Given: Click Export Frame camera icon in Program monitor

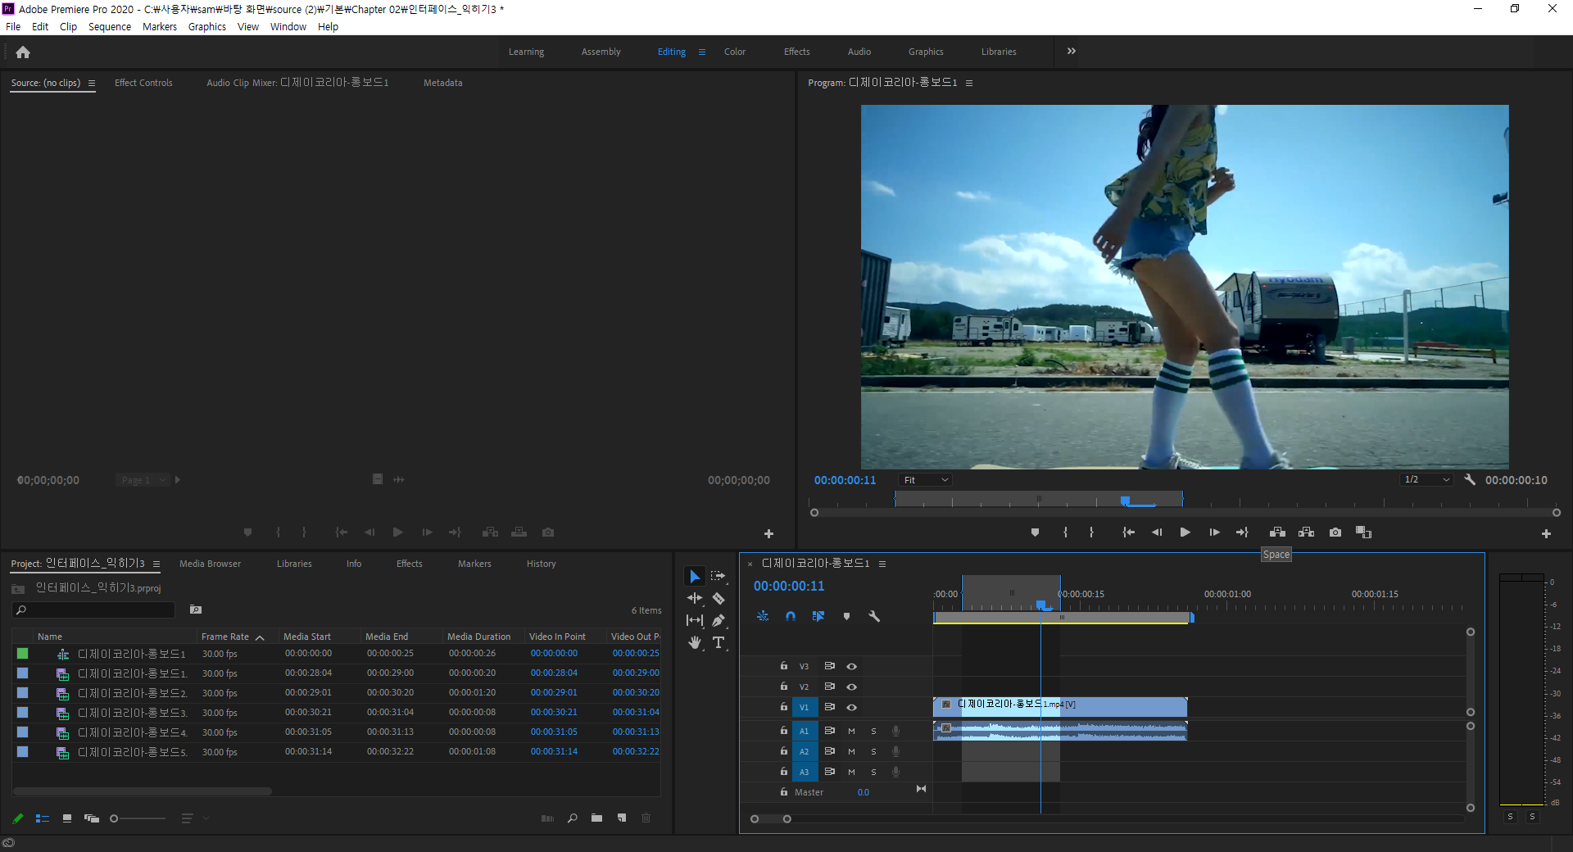Looking at the screenshot, I should pyautogui.click(x=1335, y=532).
